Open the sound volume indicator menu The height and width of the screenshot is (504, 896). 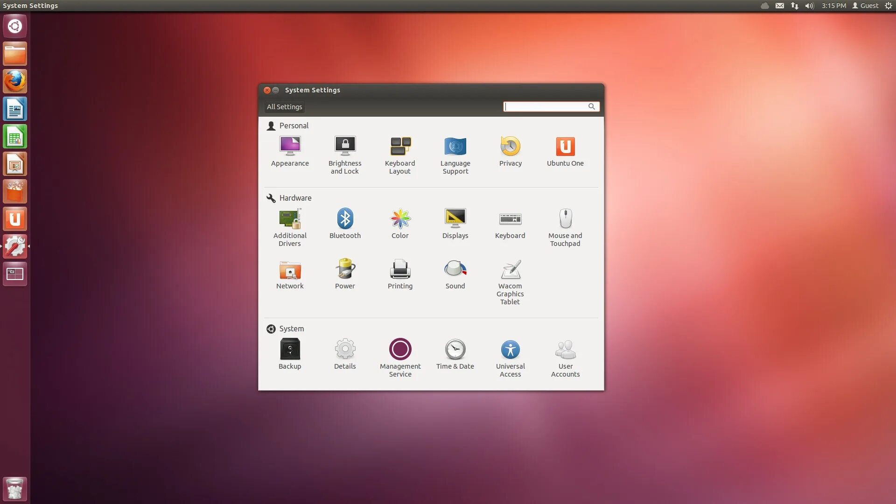pyautogui.click(x=809, y=6)
